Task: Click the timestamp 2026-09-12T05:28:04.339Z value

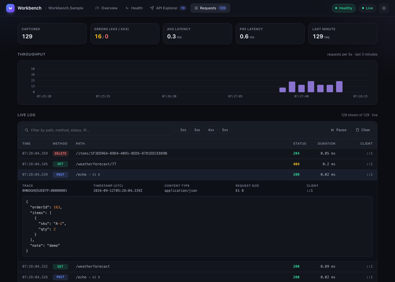Action: pyautogui.click(x=118, y=191)
